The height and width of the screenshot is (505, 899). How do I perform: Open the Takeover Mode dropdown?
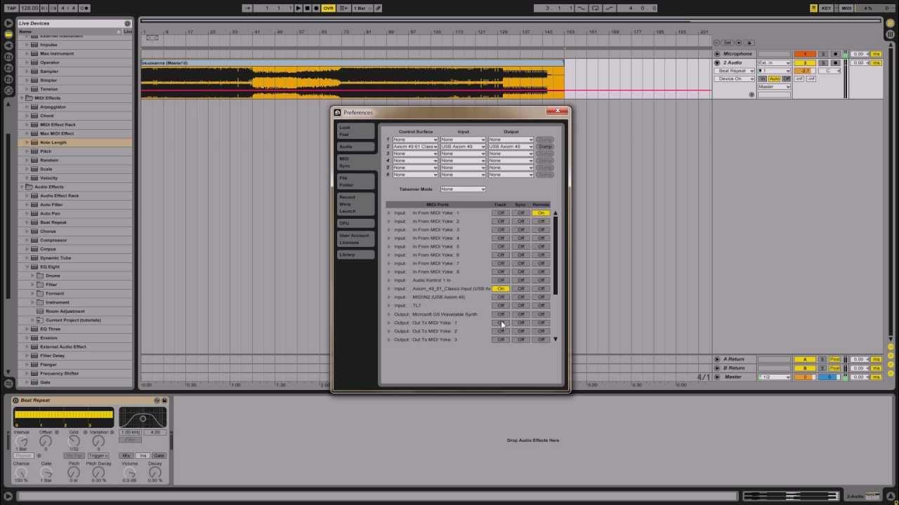(463, 189)
